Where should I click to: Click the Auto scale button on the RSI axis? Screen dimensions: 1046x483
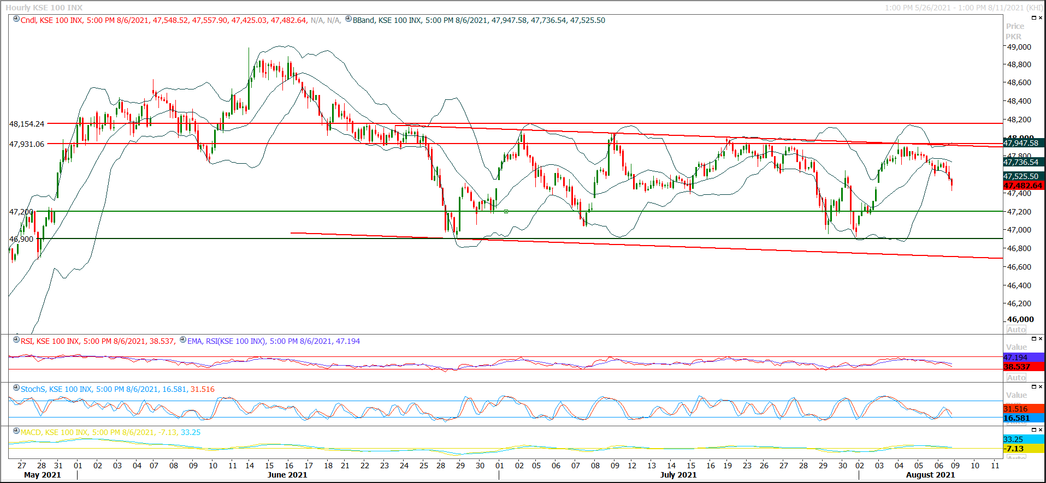click(1017, 378)
